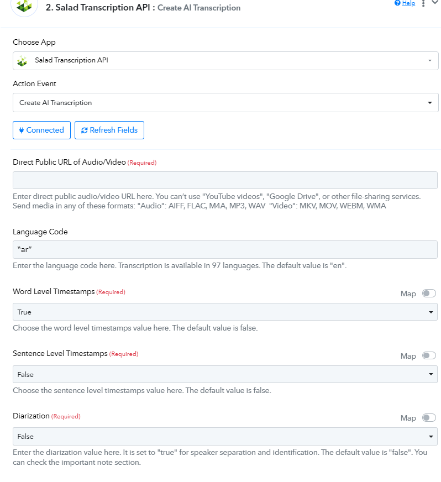This screenshot has width=441, height=482.
Task: Open the three-dot step options menu
Action: click(x=423, y=3)
